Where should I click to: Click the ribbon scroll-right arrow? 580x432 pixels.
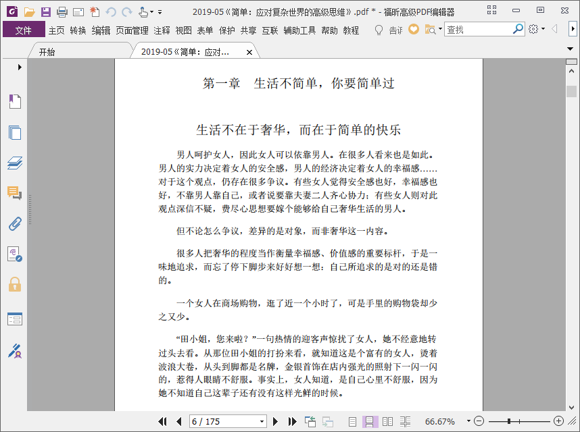point(573,29)
